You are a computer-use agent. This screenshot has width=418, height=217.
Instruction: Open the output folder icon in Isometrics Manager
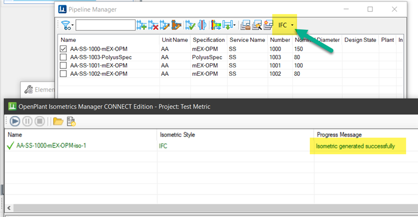tap(58, 121)
